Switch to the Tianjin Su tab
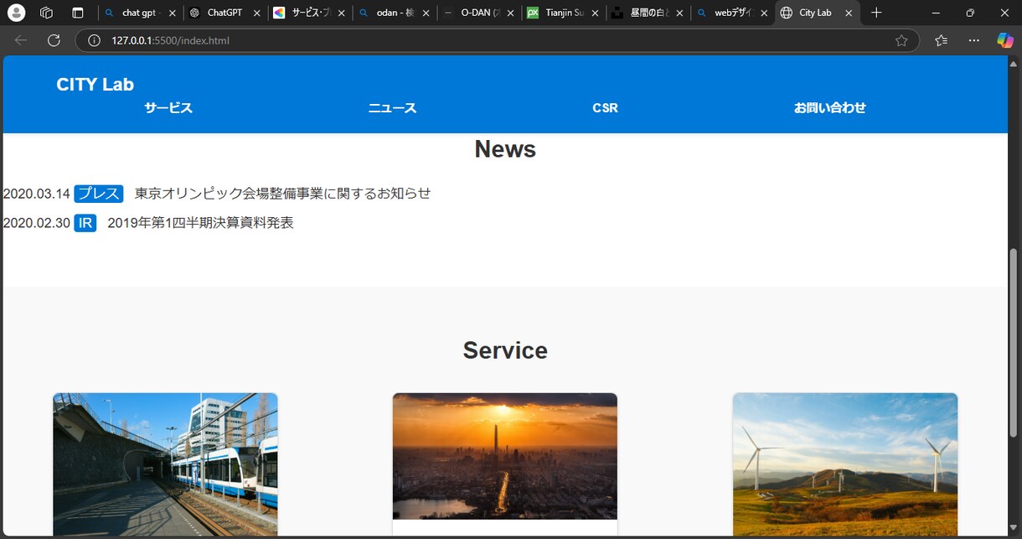 point(564,13)
